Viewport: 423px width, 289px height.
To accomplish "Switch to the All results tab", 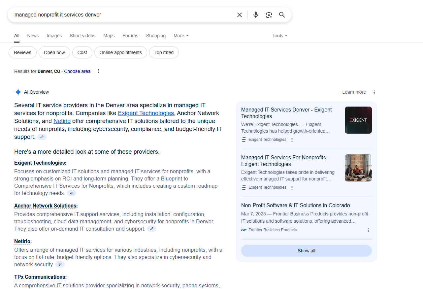I will click(x=17, y=36).
